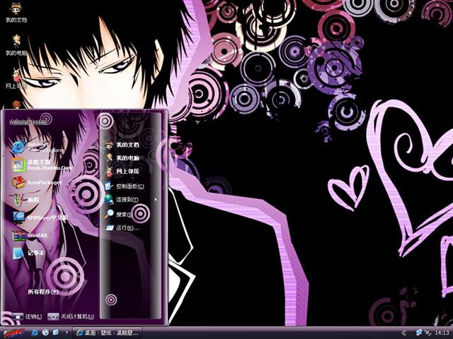Click the globe icon in Quick Launch
This screenshot has height=339, width=453.
(45, 333)
